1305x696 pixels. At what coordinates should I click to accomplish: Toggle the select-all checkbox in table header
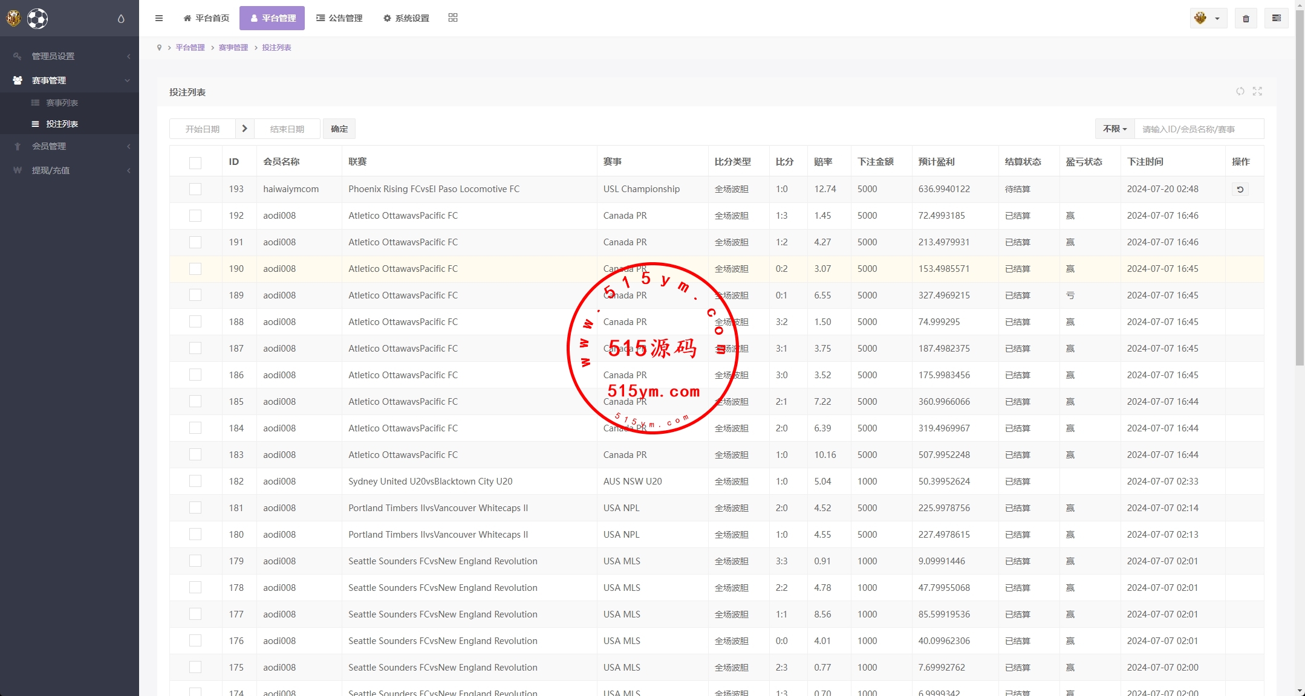[195, 163]
